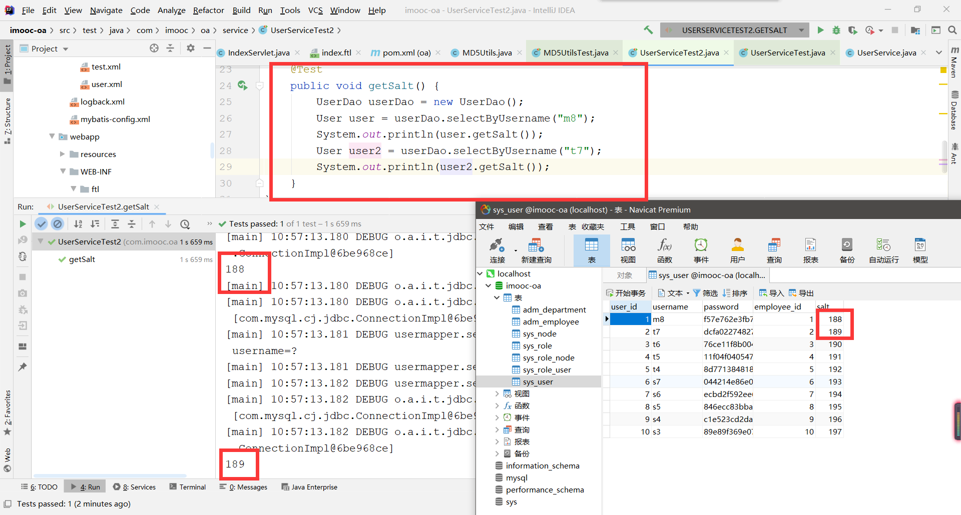Image resolution: width=961 pixels, height=515 pixels.
Task: Show hidden editor tabs dropdown
Action: pyautogui.click(x=939, y=52)
